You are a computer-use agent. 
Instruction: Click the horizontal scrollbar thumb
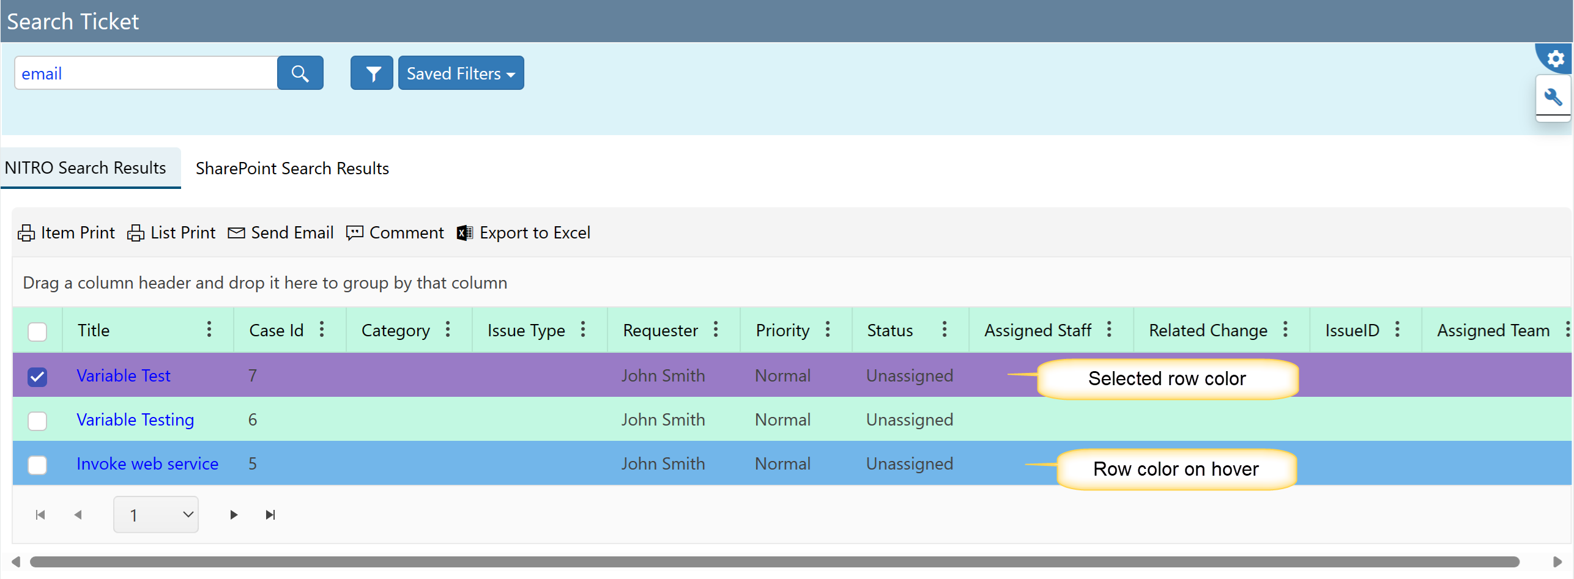coord(774,562)
